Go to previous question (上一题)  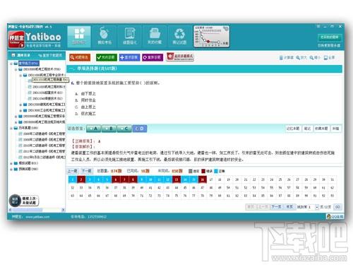pos(73,171)
